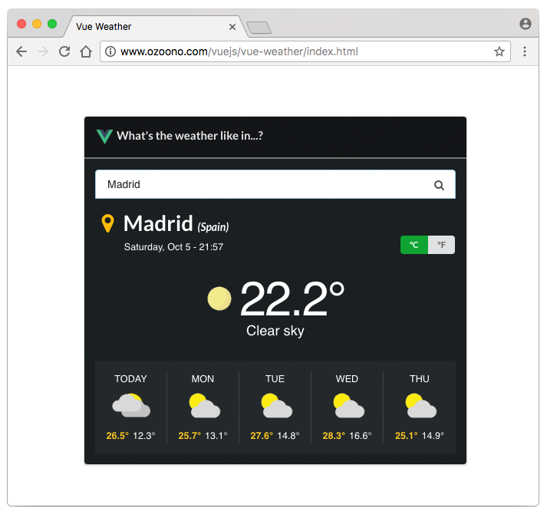Click the yellow location pin icon
The image size is (547, 518).
[x=107, y=223]
